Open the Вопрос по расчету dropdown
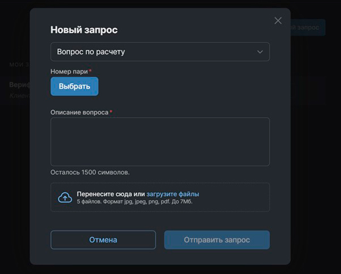341x274 pixels. point(160,52)
